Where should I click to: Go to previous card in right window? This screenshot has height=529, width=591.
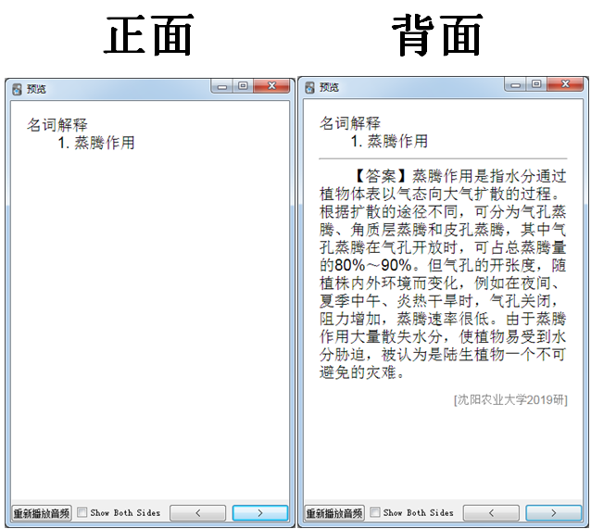pos(491,512)
